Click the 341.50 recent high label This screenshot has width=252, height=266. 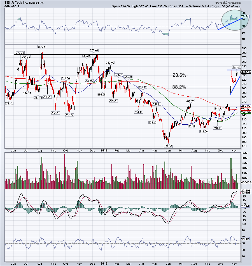[236, 67]
